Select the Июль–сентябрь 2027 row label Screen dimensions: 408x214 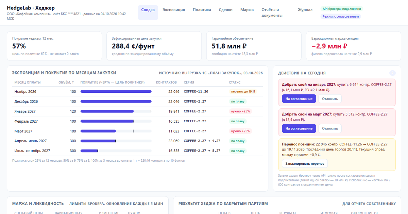pyautogui.click(x=32, y=151)
